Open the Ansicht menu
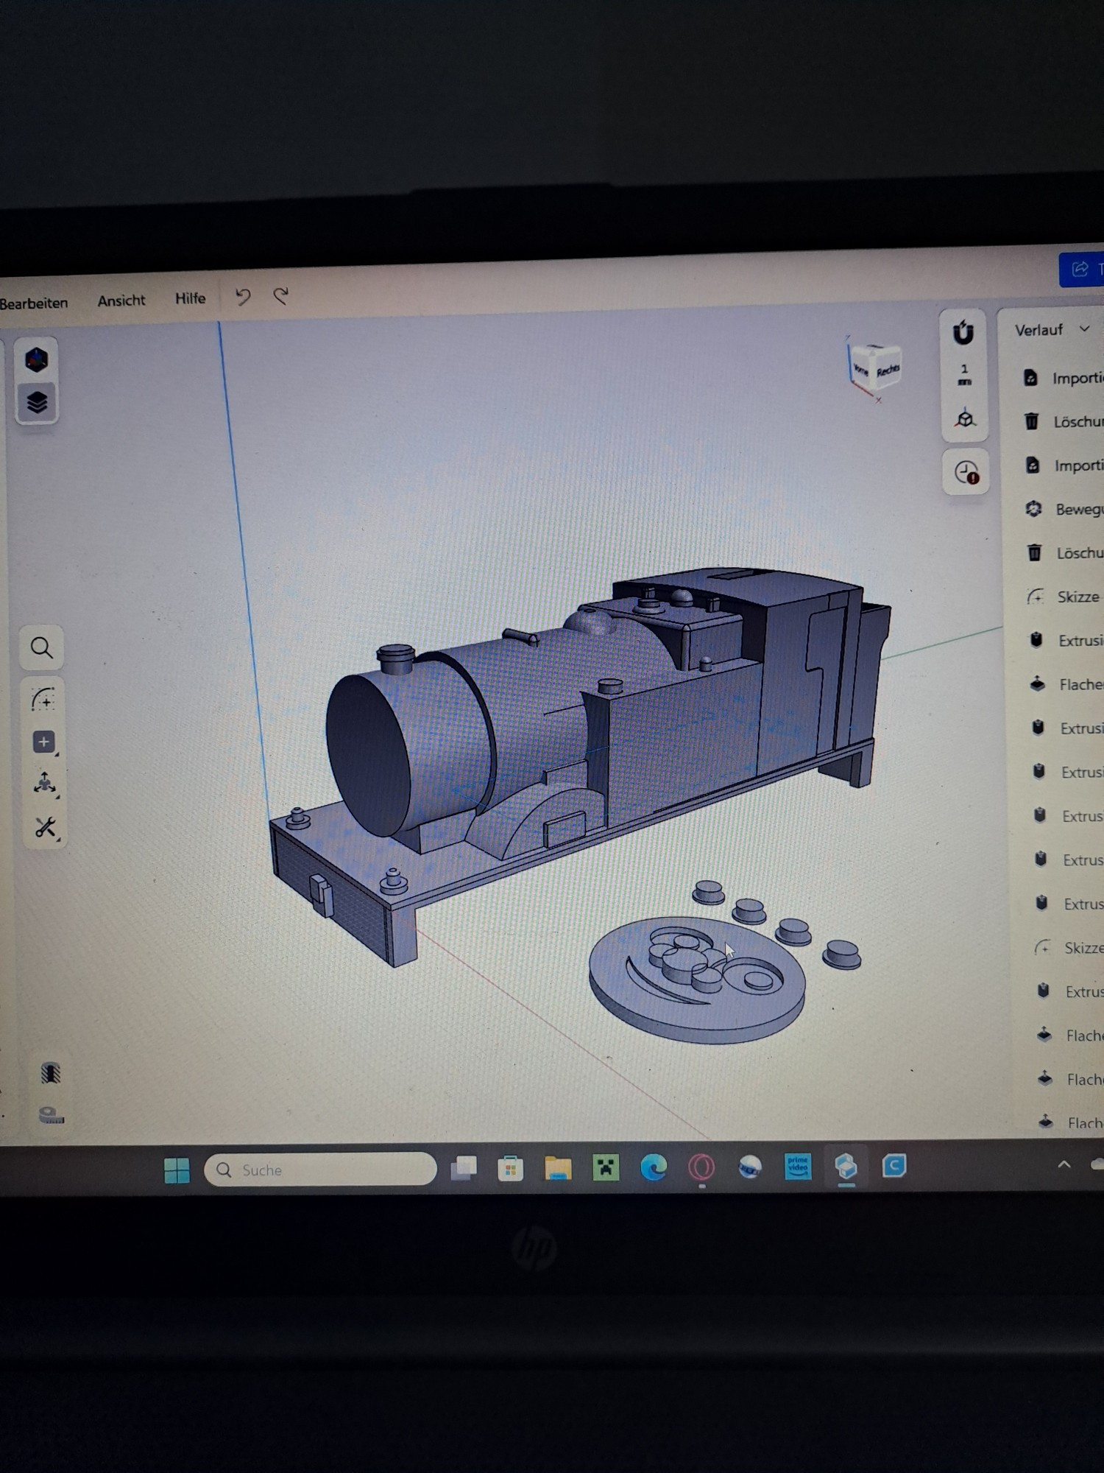 pos(121,300)
